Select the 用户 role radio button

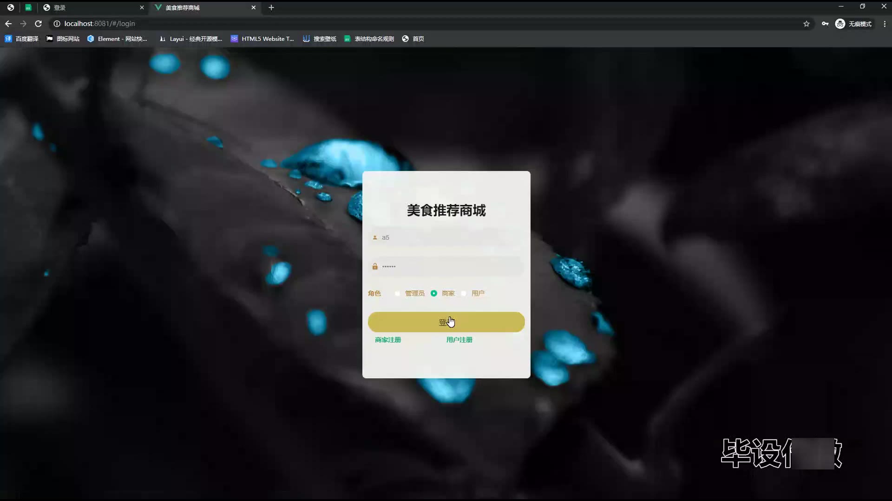[x=464, y=293]
